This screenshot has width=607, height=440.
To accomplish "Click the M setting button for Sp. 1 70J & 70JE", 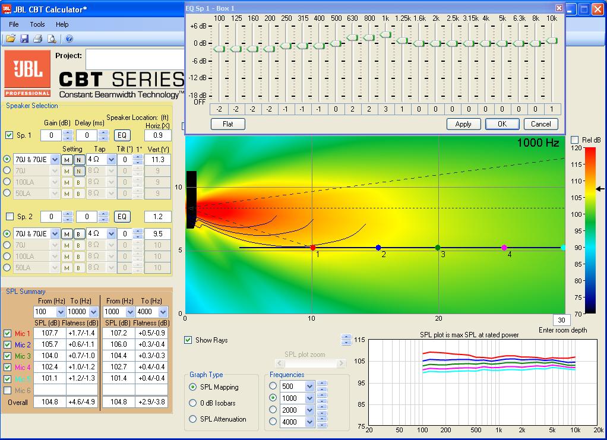I will tap(67, 160).
